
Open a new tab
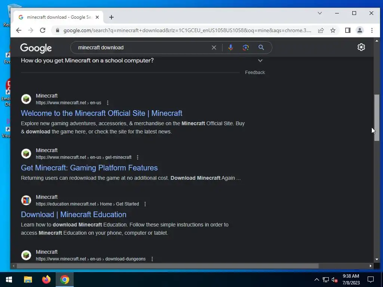click(x=111, y=17)
